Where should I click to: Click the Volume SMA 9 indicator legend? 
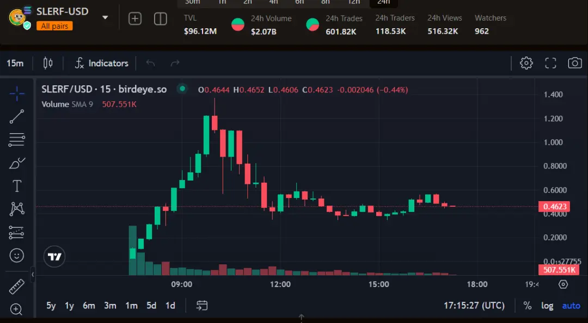(67, 104)
